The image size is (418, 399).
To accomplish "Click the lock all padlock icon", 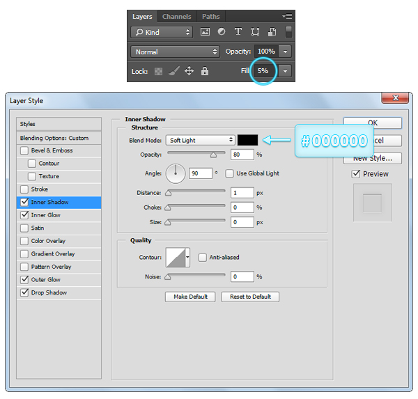I will click(x=204, y=71).
